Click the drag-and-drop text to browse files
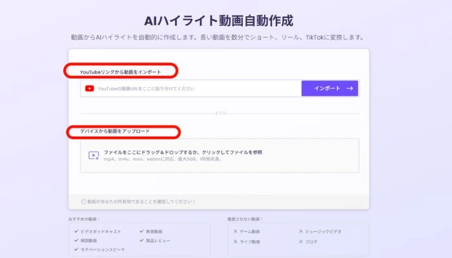452x258 pixels. (x=183, y=152)
